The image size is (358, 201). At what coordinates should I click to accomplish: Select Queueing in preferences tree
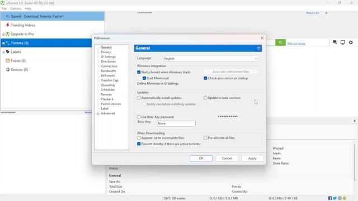[108, 85]
